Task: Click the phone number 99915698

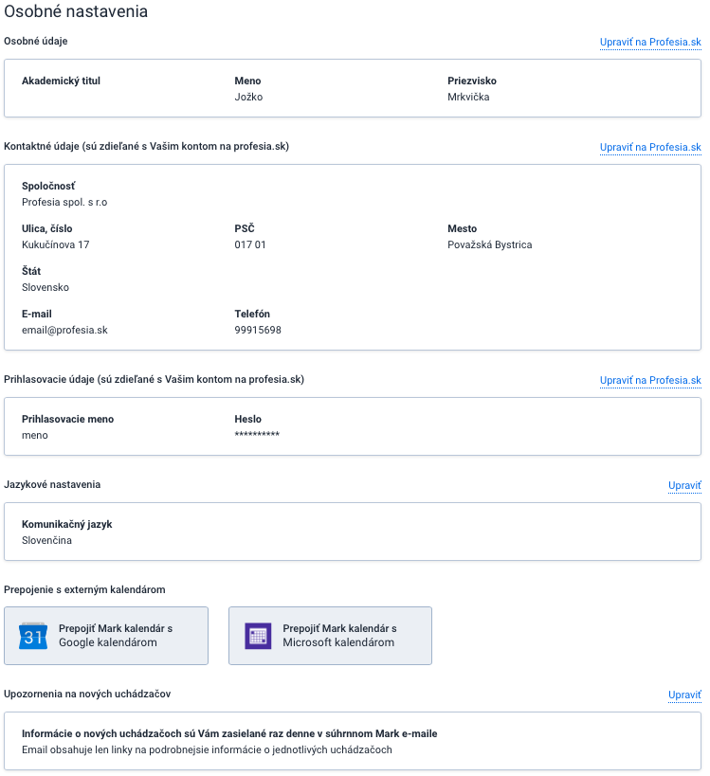Action: point(258,330)
